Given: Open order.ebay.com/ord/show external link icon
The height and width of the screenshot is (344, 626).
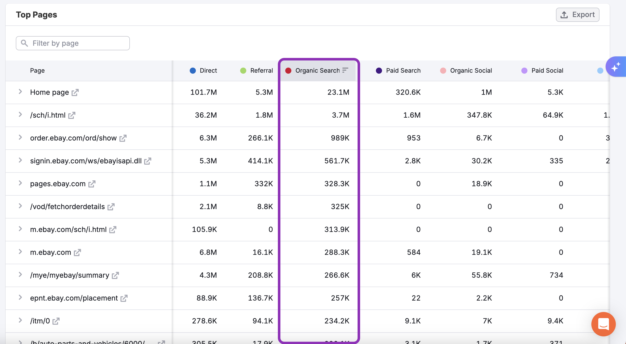Looking at the screenshot, I should pyautogui.click(x=123, y=138).
